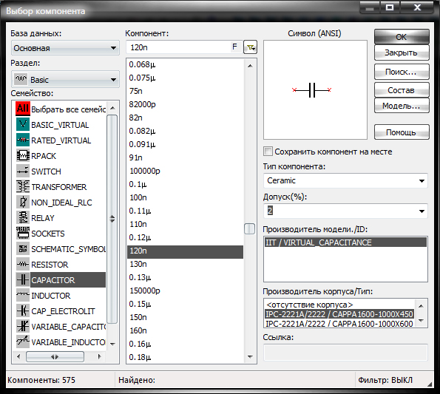440x394 pixels.
Task: Open the component filter icon
Action: click(250, 47)
